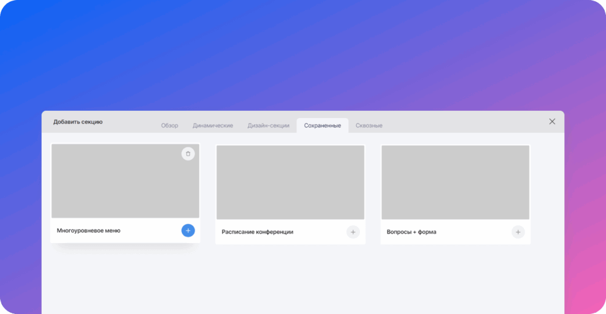Click the gradient backdrop above the dialog

click(x=302, y=55)
